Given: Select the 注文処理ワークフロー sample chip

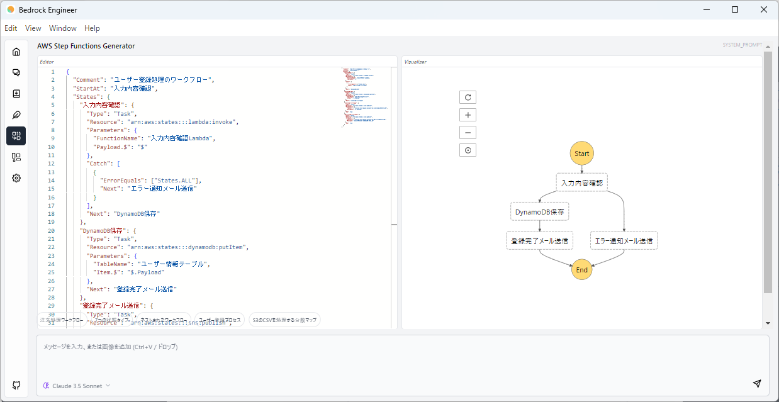Looking at the screenshot, I should click(x=62, y=320).
